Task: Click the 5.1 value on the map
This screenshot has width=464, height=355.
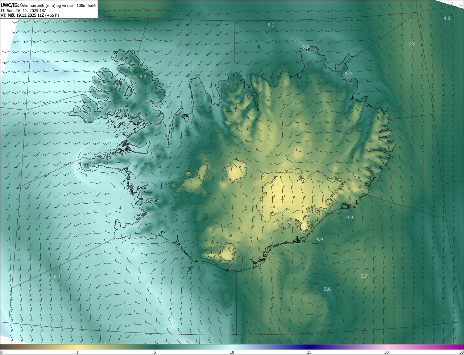Action: [271, 25]
